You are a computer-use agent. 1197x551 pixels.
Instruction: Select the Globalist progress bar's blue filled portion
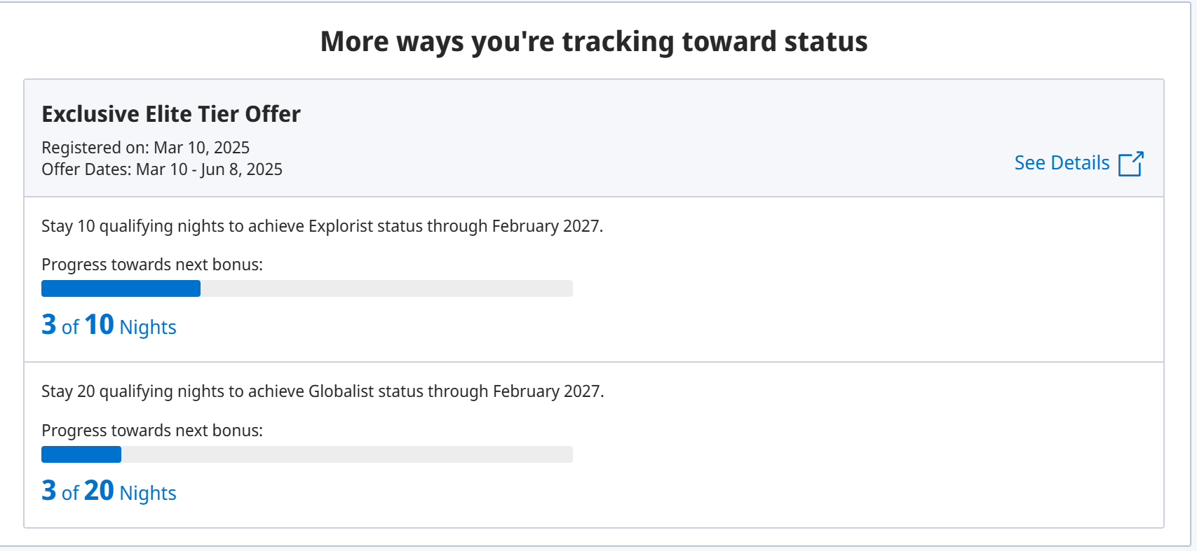(81, 454)
